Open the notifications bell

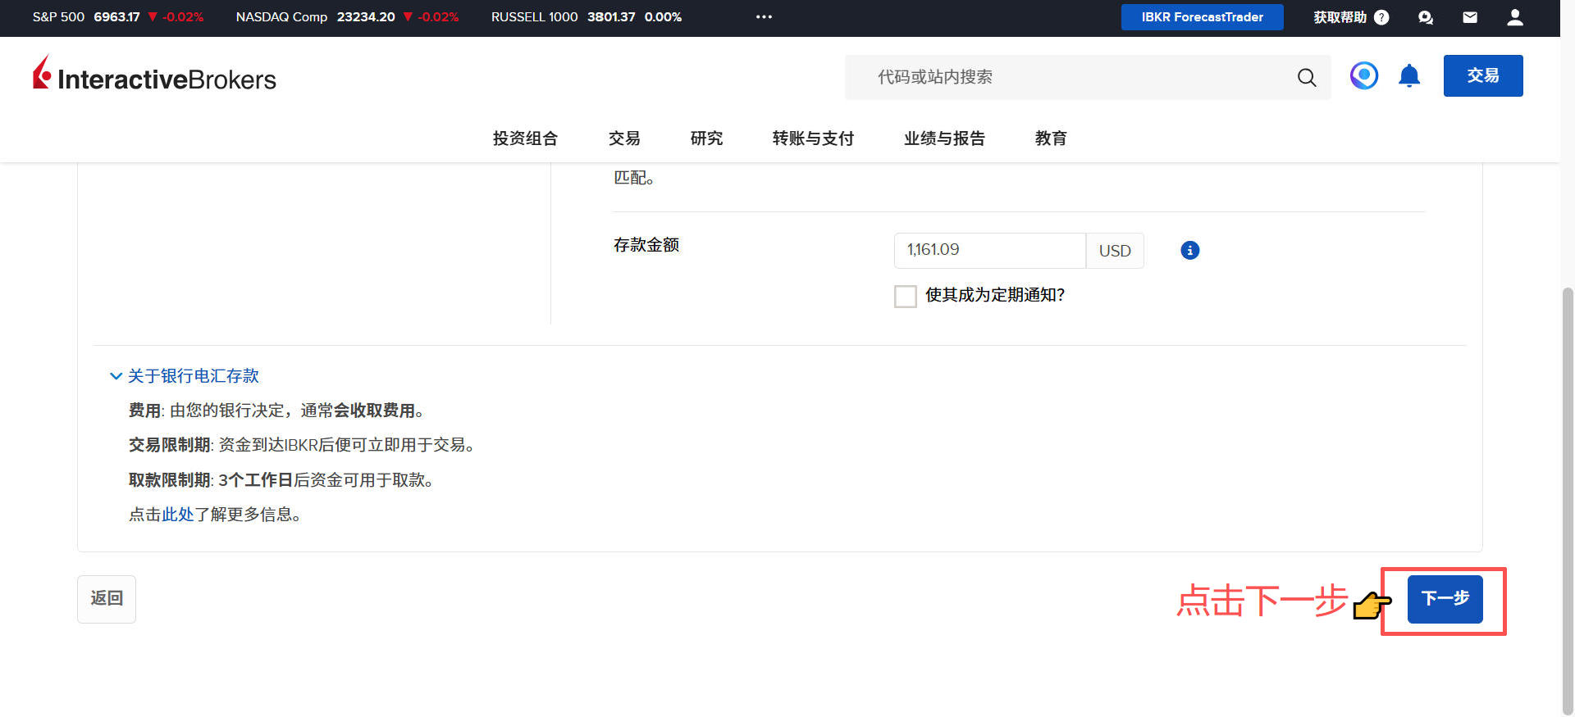[x=1408, y=76]
